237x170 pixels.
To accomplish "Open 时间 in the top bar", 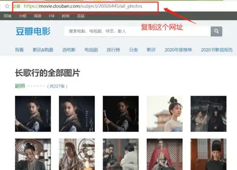I will (65, 16).
